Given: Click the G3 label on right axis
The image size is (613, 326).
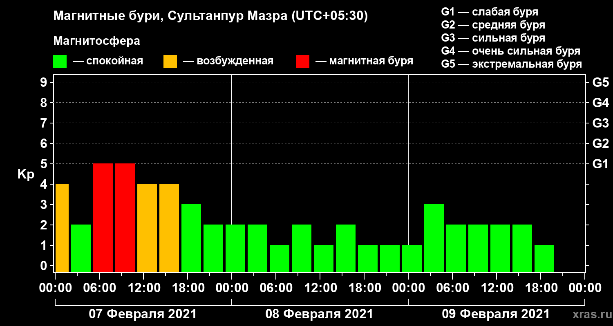Looking at the screenshot, I should [600, 123].
